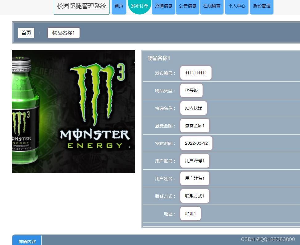Click the 首页 breadcrumb link
Screen dimensions: 300x245
coord(26,33)
